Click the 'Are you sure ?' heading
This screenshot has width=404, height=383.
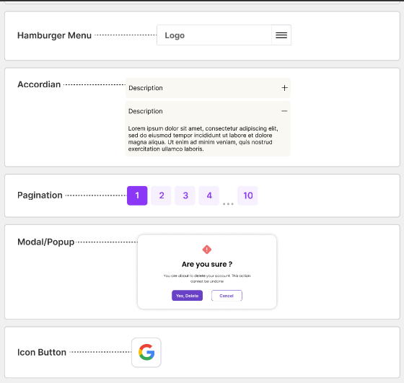[x=207, y=264]
